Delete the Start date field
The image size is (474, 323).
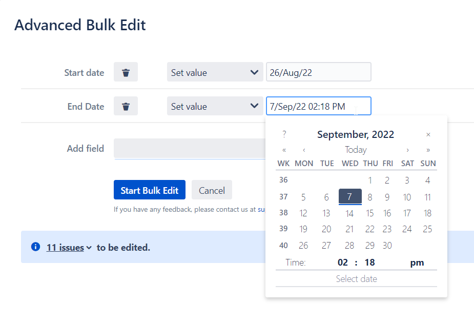pos(126,72)
